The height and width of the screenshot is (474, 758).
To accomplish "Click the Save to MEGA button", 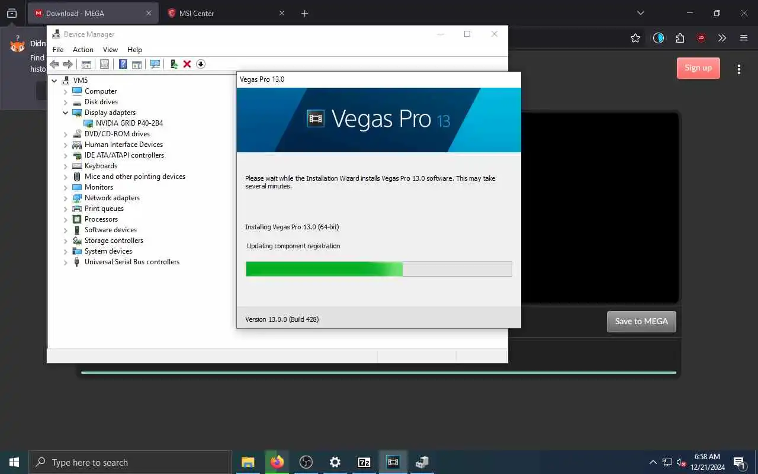I will coord(641,321).
